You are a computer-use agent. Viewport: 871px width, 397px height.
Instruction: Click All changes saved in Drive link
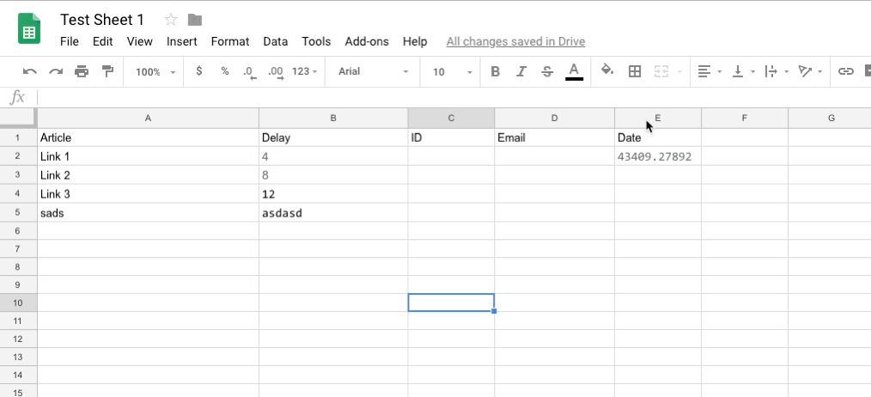[x=515, y=41]
